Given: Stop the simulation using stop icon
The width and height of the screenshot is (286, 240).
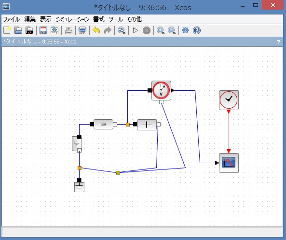Looking at the screenshot, I should (147, 30).
